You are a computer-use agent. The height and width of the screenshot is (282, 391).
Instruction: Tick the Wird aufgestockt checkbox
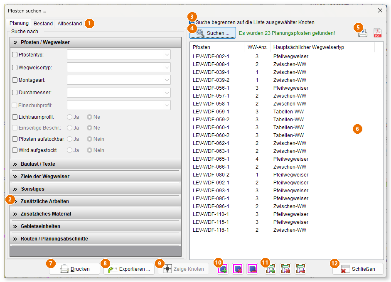tap(15, 150)
